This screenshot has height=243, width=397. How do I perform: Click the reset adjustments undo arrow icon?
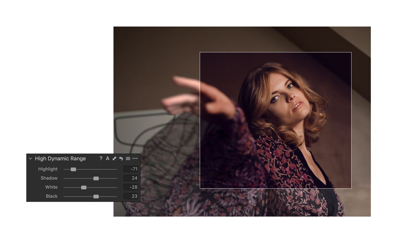121,158
